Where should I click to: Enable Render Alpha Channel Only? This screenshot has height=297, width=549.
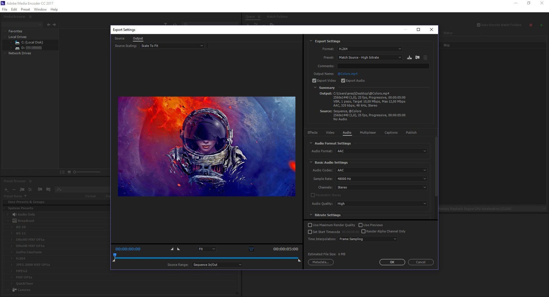(x=363, y=232)
